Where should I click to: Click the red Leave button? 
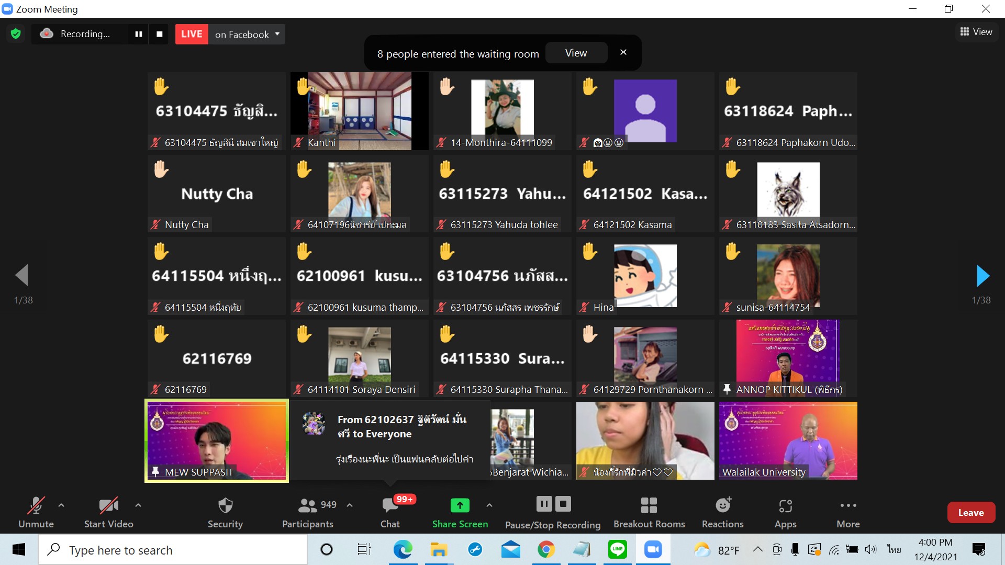[971, 513]
